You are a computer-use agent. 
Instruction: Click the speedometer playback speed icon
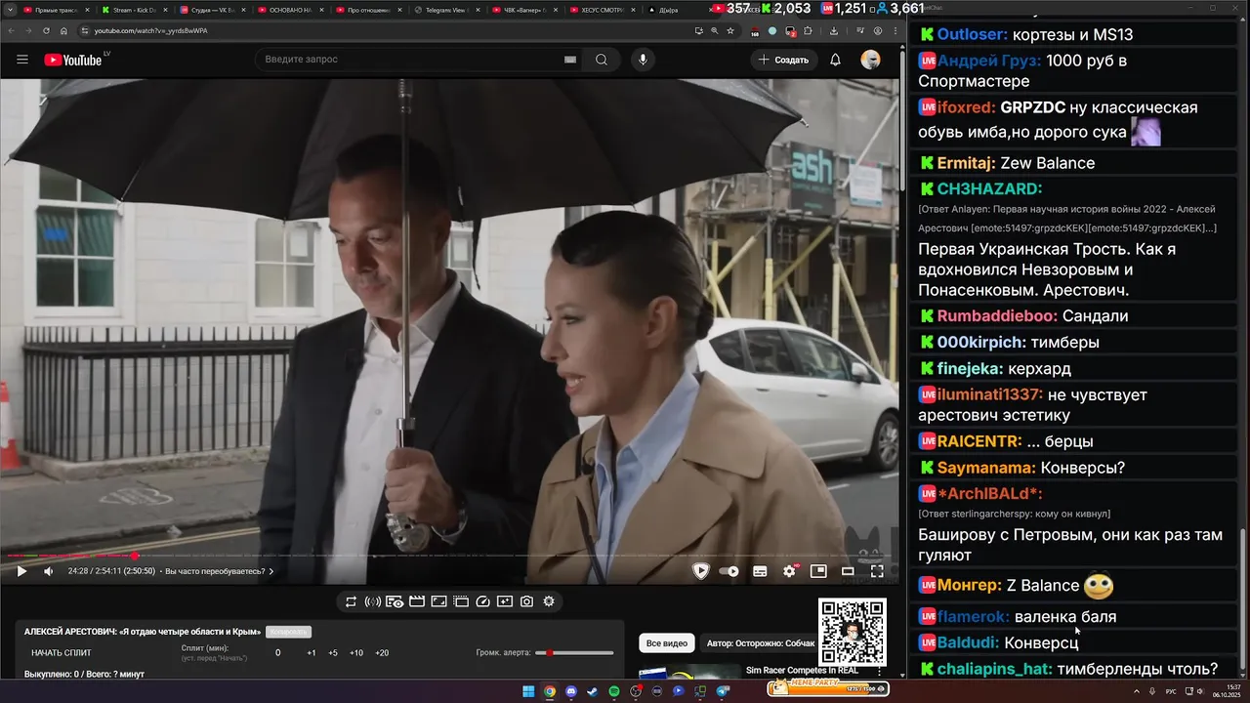tap(482, 601)
